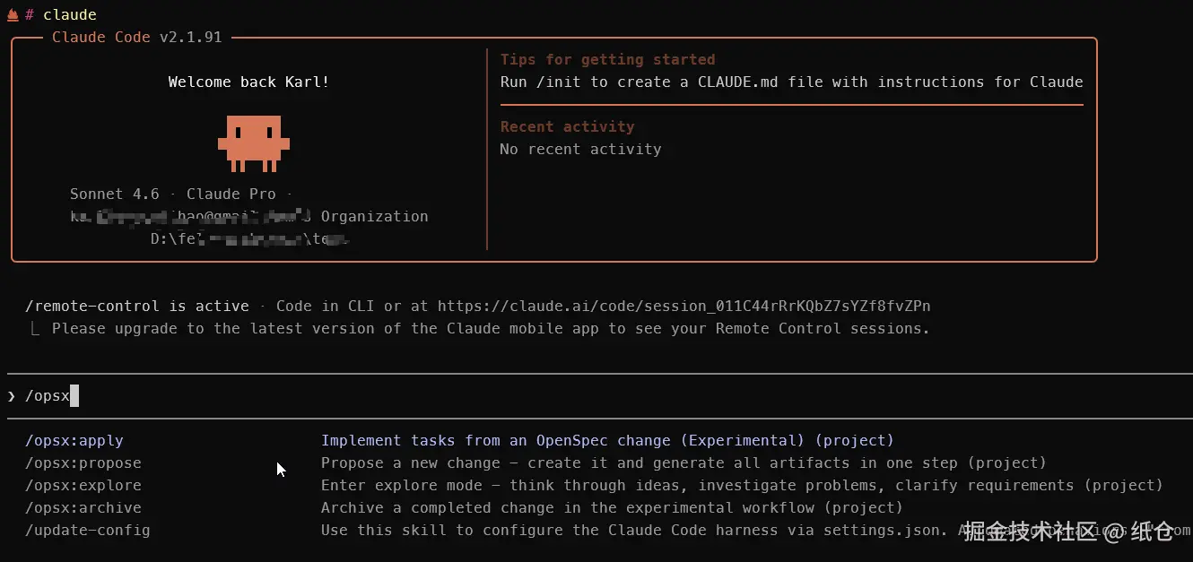Click the "Run /init" tip text

[791, 82]
